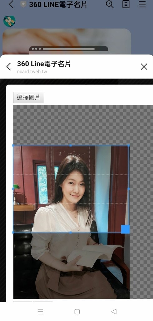Open the notes list icon in header
Image resolution: width=153 pixels, height=321 pixels.
(x=126, y=4)
